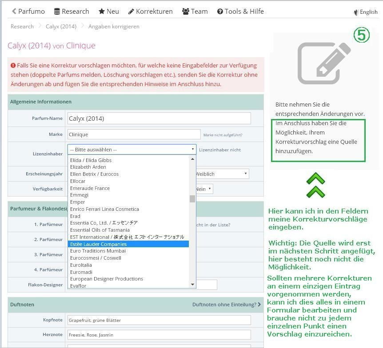This screenshot has height=348, width=383.
Task: Click the '3. Parfümeur' label
Action: [48, 254]
